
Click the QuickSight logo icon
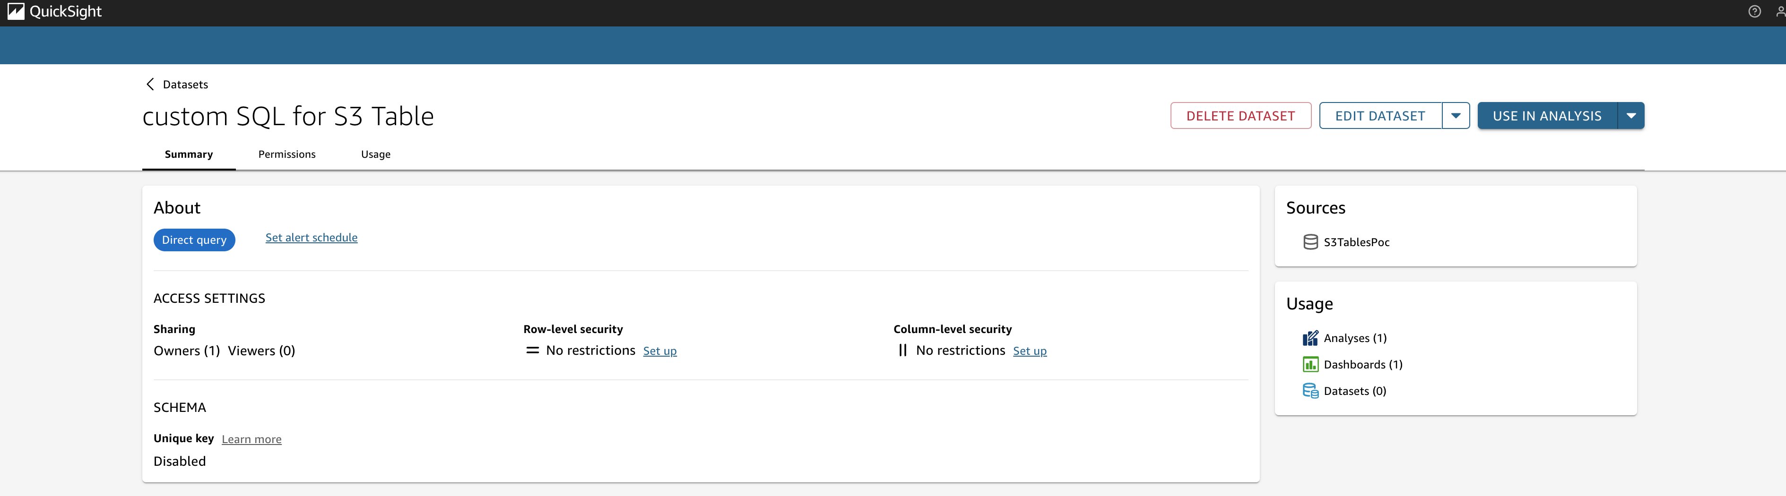(16, 12)
